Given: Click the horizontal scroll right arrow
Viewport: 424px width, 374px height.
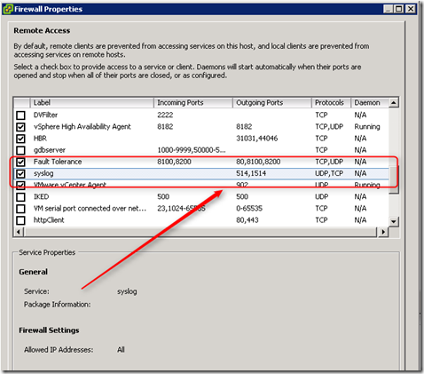Looking at the screenshot, I should coord(383,232).
